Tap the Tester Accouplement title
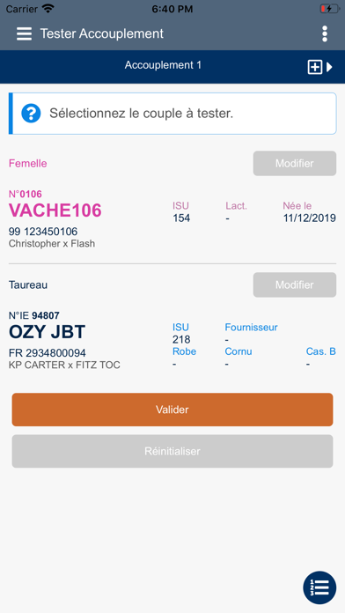This screenshot has height=613, width=345. pos(101,33)
